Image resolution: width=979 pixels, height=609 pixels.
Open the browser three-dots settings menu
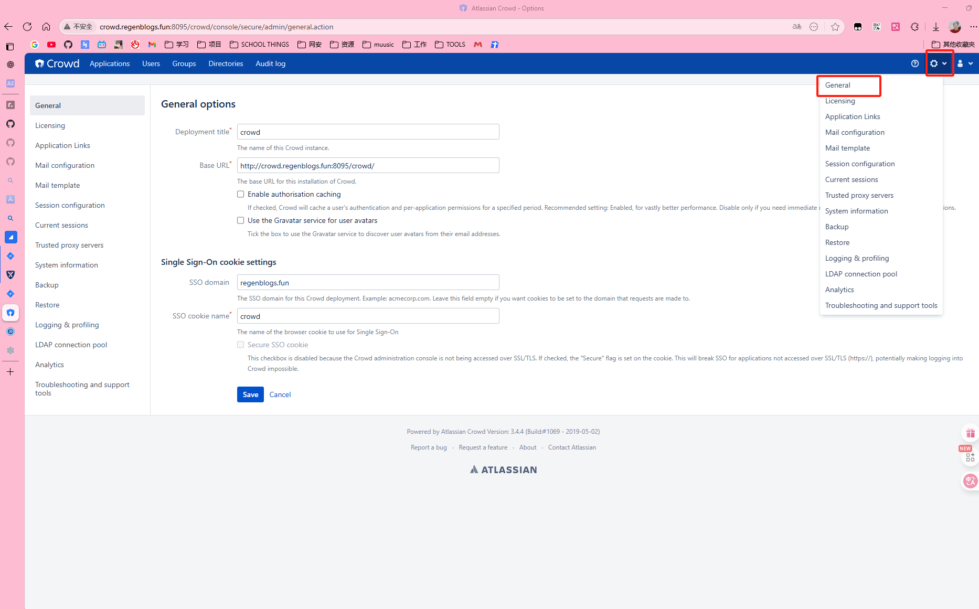[973, 27]
